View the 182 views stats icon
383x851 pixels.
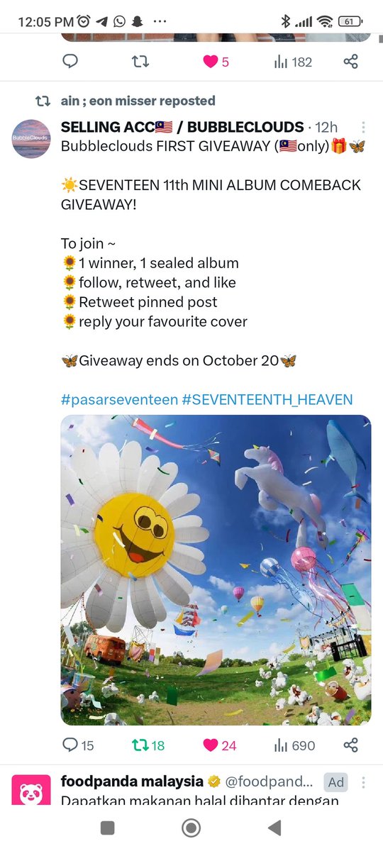[293, 62]
